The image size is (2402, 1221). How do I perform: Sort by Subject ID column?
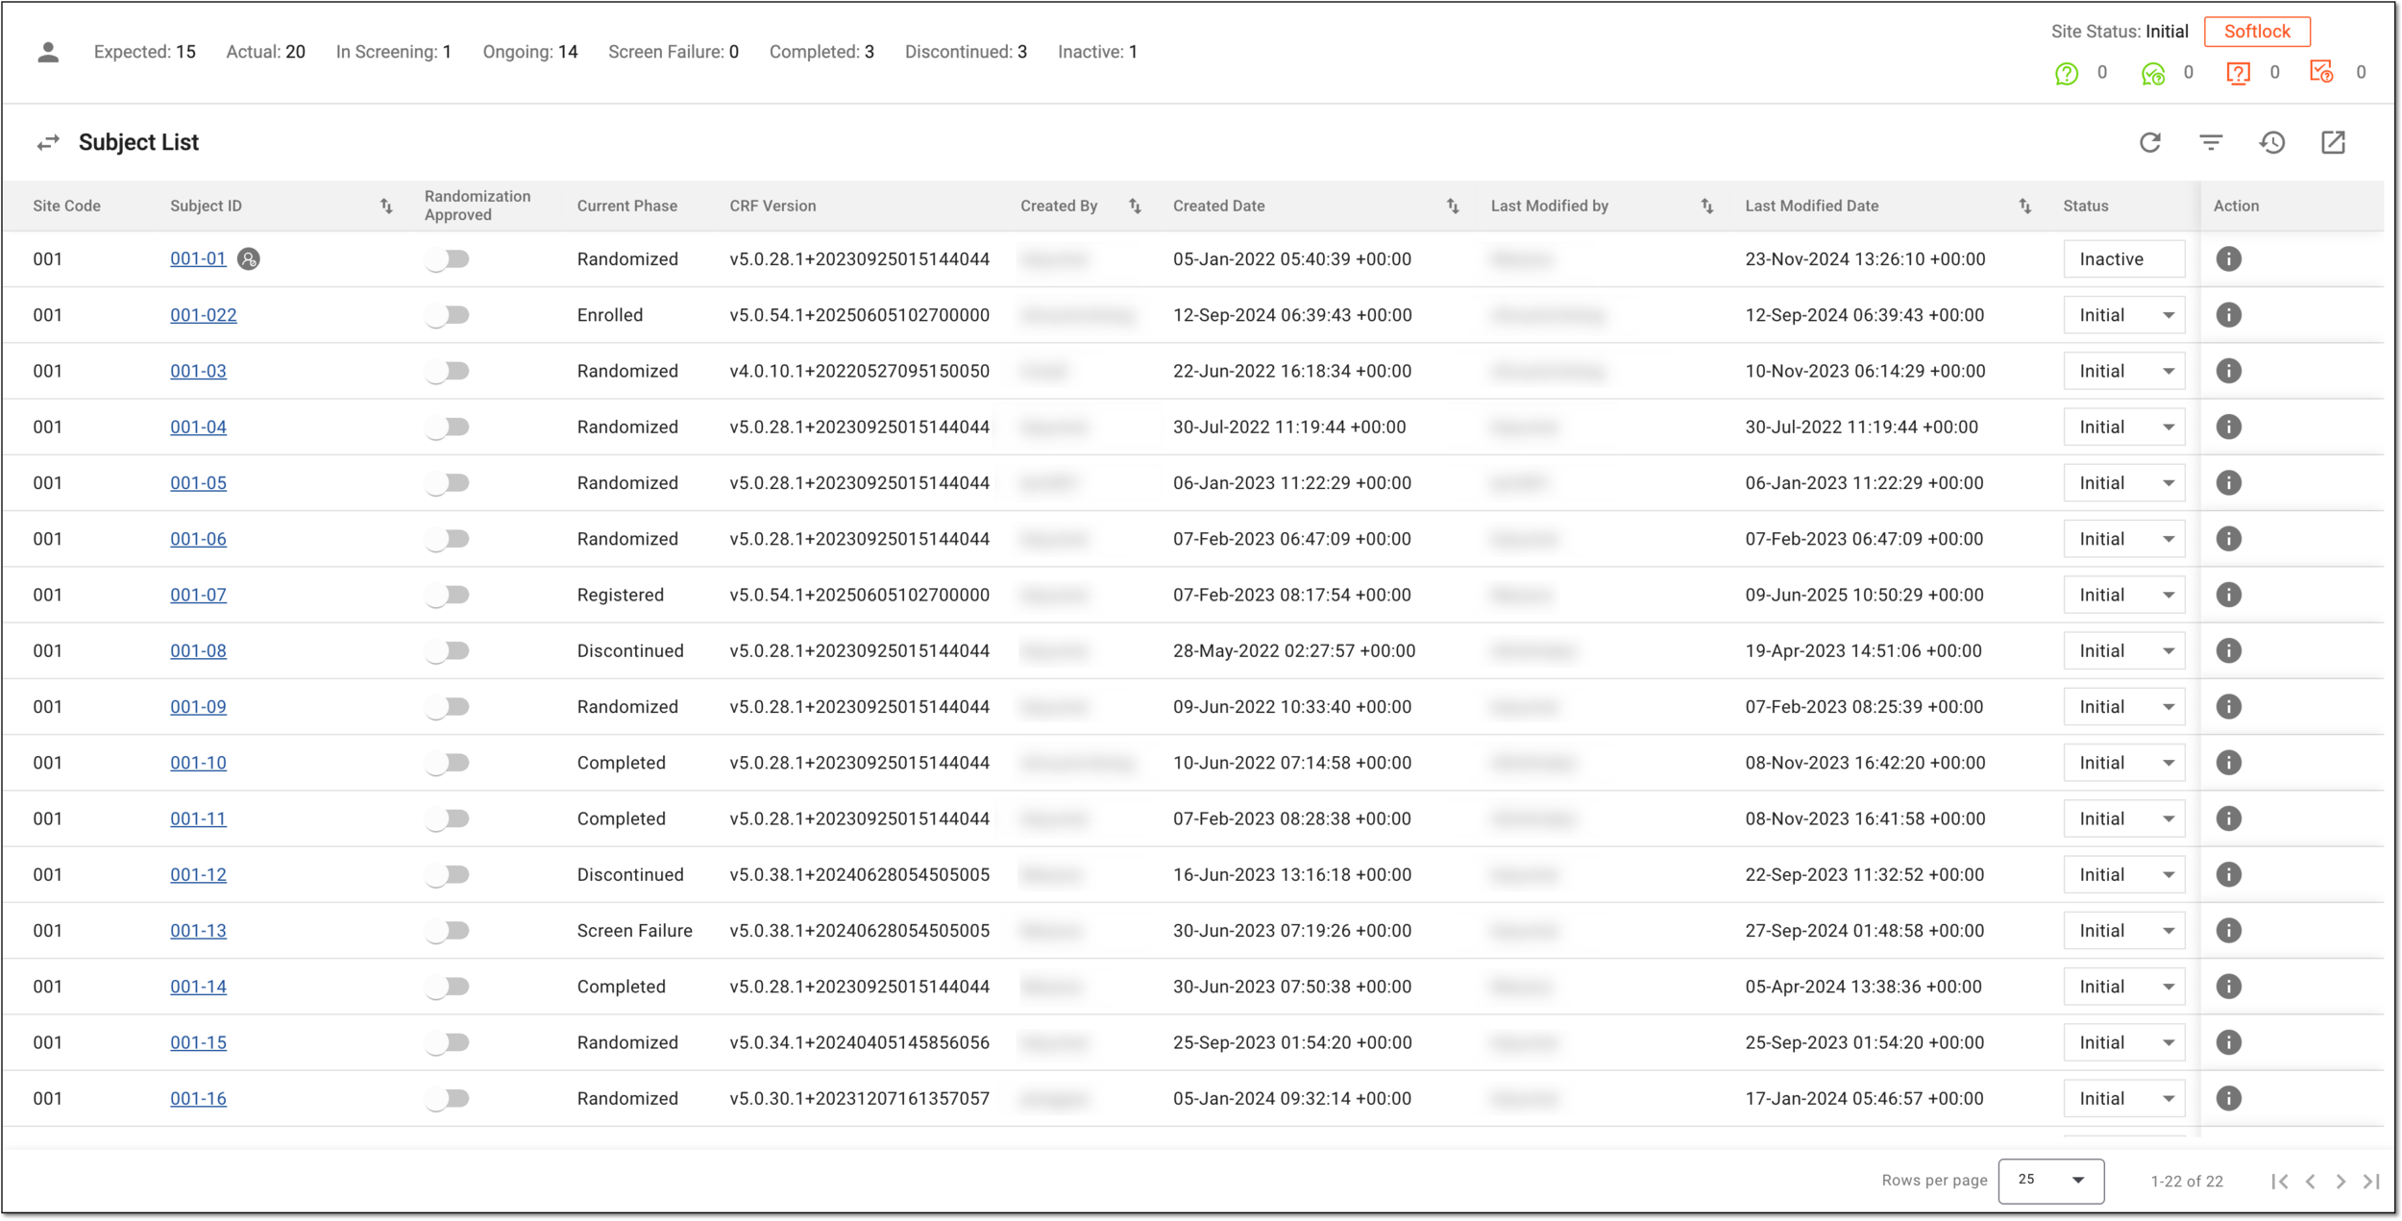pos(386,206)
